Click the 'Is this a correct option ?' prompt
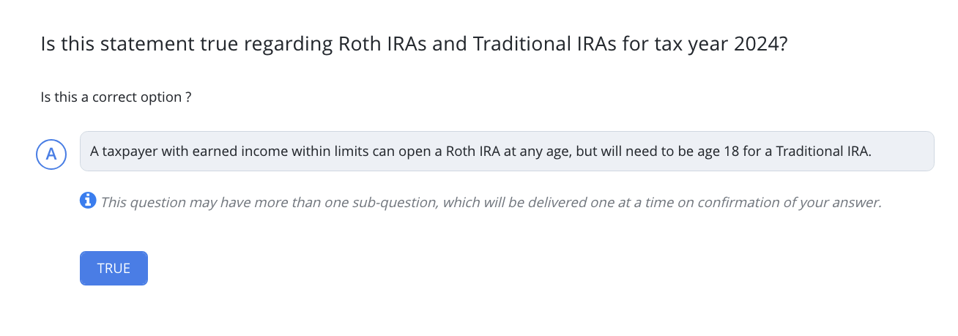Viewport: 958px width, 336px height. pos(116,97)
